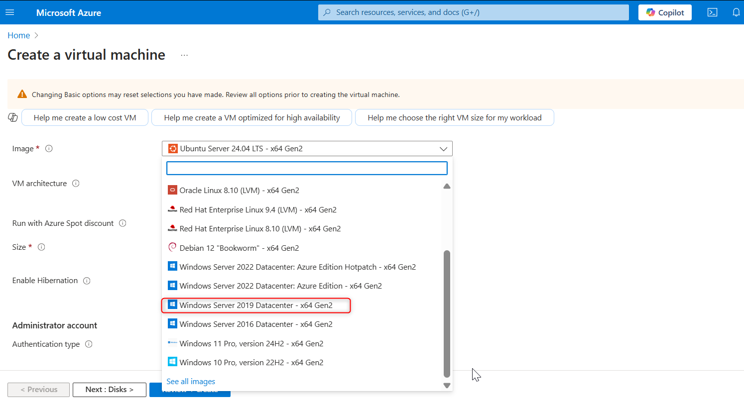Collapse the Image dropdown showing Ubuntu Server 24.04
Viewport: 744px width, 407px height.
tap(307, 149)
